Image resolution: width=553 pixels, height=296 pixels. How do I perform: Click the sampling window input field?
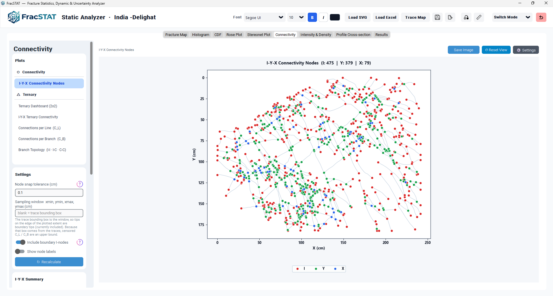tap(49, 213)
